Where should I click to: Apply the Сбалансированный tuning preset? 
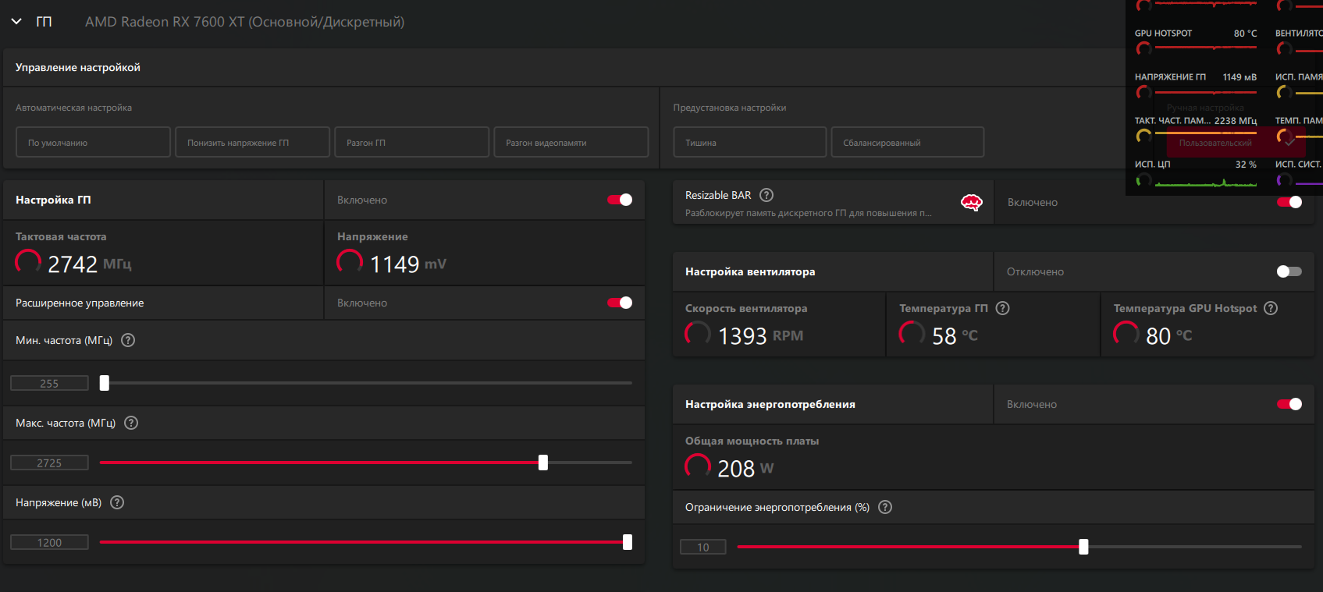click(x=908, y=143)
